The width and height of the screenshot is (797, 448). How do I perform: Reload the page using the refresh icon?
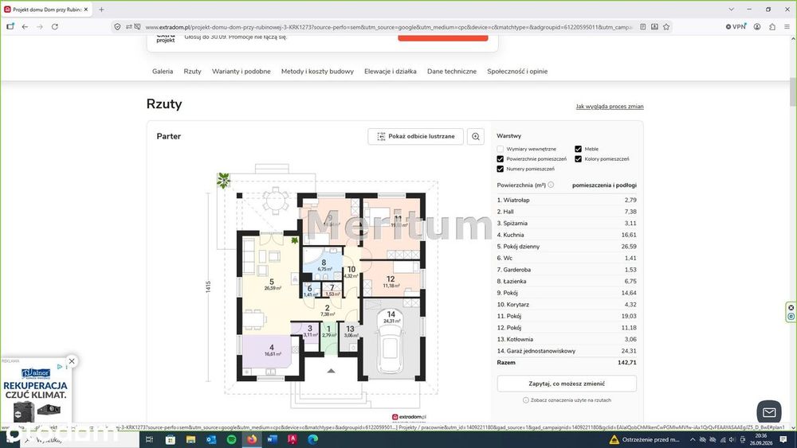(x=55, y=26)
